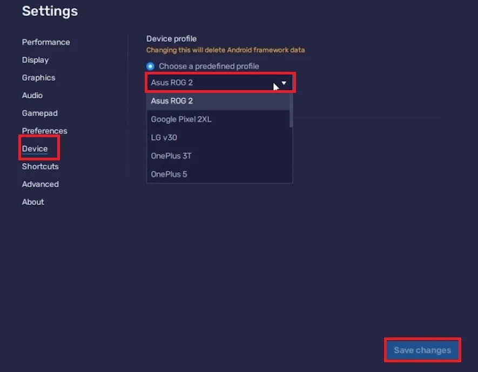478x372 pixels.
Task: Open the About section
Action: pos(33,202)
